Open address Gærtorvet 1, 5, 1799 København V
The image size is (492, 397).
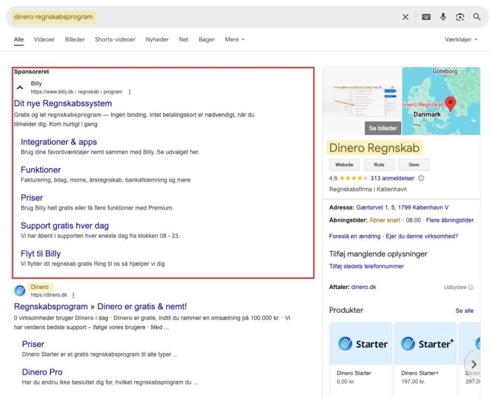pyautogui.click(x=402, y=207)
